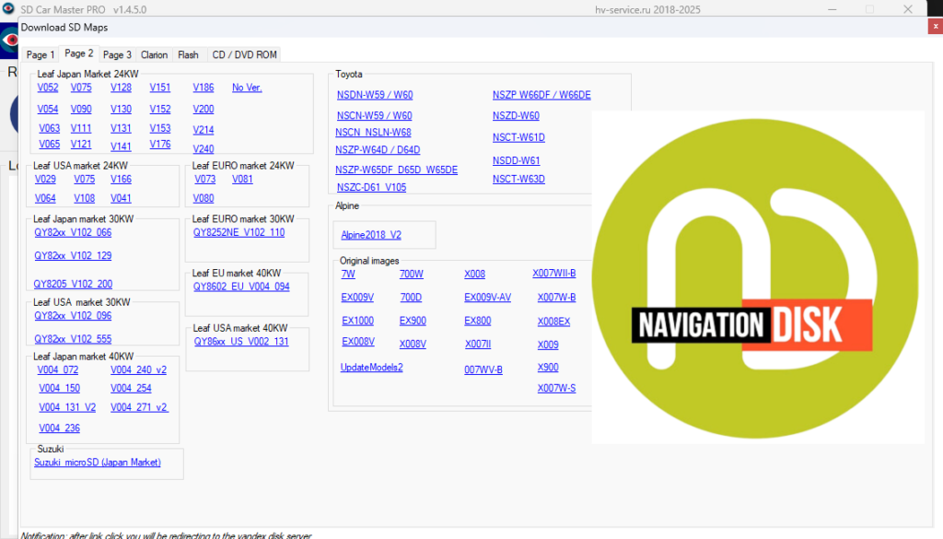943x539 pixels.
Task: Click the NSZP-W65DF_D65D_W65DE link
Action: click(396, 170)
